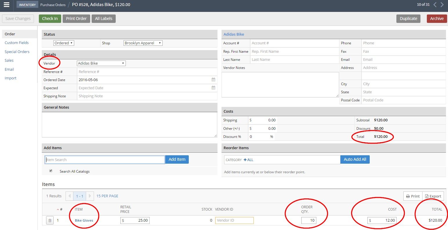Click the Print button above items table
Screen dimensions: 448x230
click(413, 196)
